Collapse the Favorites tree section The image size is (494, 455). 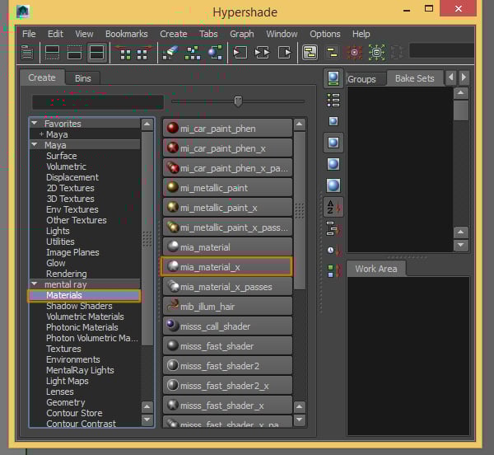(x=35, y=124)
